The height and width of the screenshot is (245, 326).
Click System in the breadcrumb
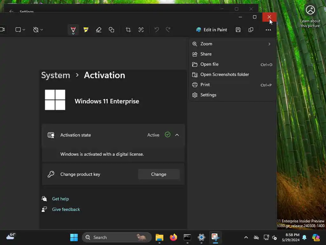[x=55, y=75]
